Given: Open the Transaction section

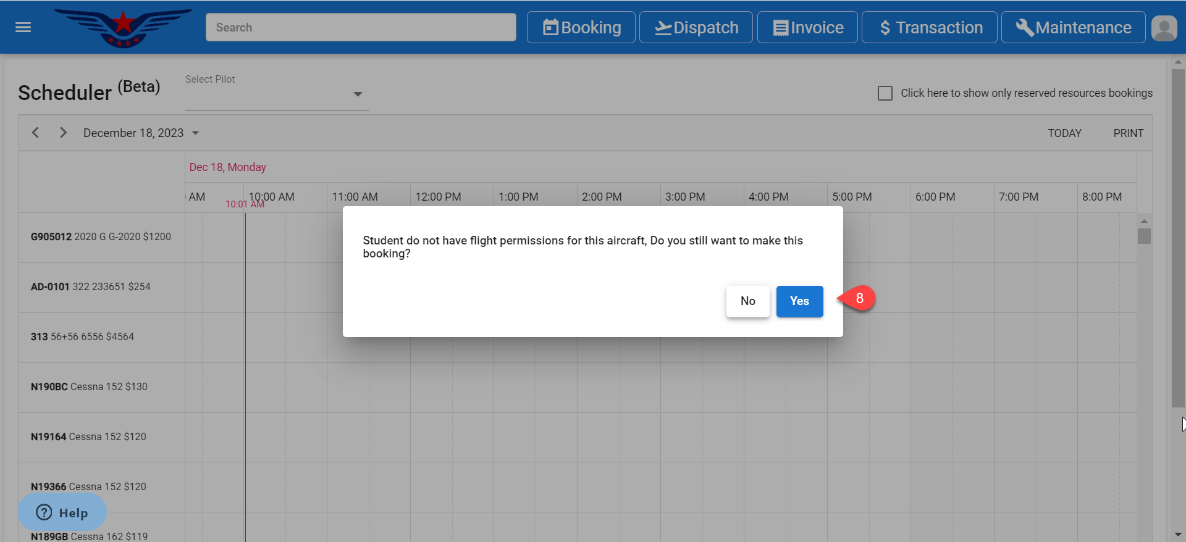Looking at the screenshot, I should [x=929, y=28].
